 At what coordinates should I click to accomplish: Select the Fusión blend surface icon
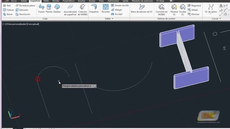41,9
